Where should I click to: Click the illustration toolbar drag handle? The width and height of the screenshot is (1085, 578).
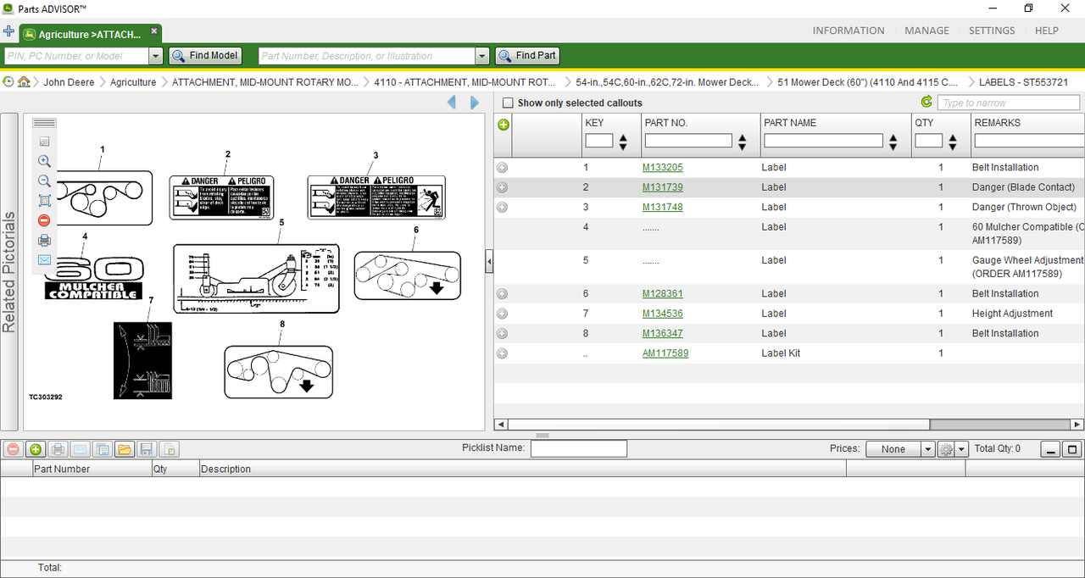coord(44,123)
